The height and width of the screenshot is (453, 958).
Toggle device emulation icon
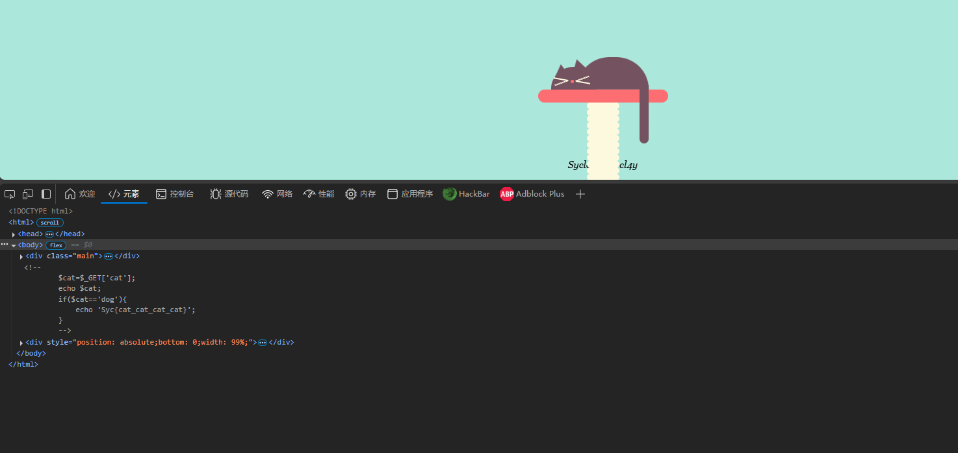pos(28,194)
